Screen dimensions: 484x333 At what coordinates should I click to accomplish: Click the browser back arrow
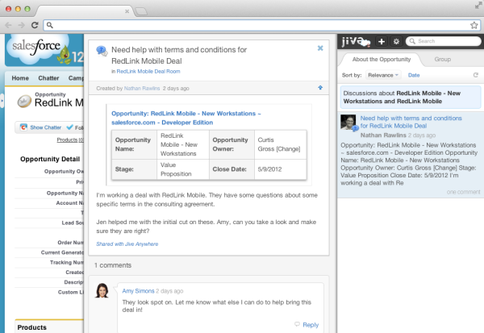pyautogui.click(x=8, y=25)
